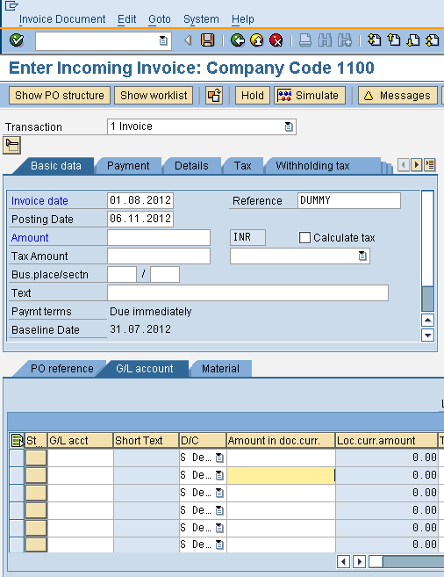Click the Save floppy disk icon

point(207,40)
